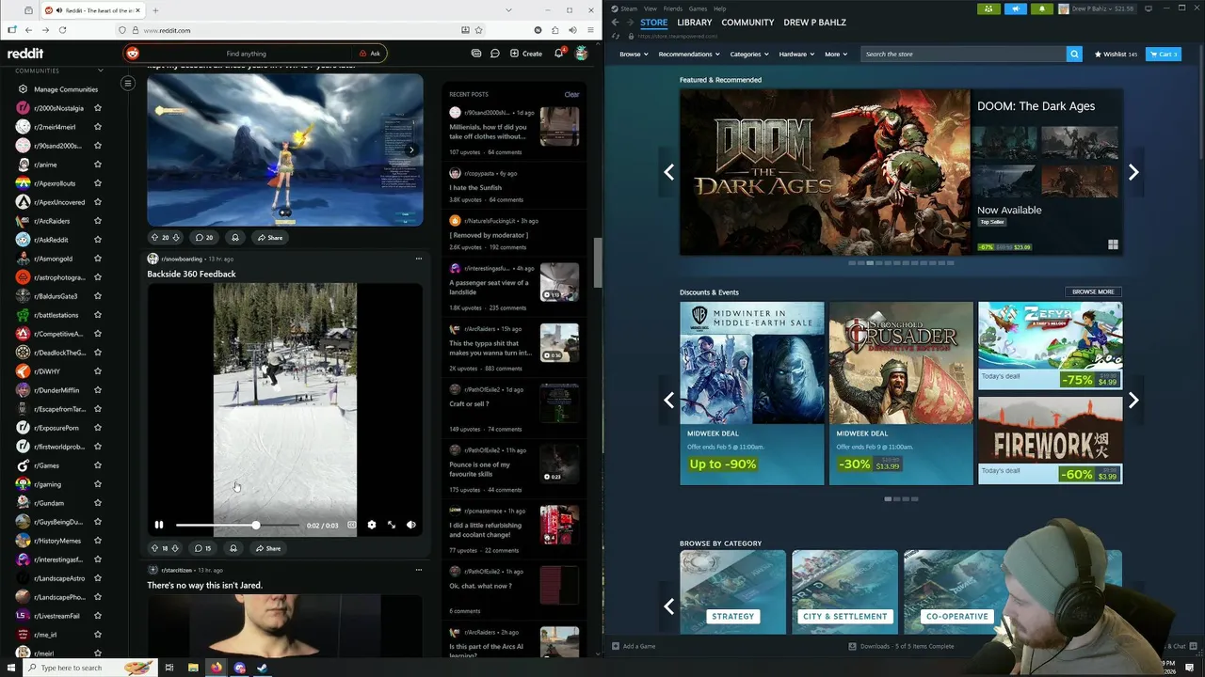This screenshot has width=1205, height=677.
Task: Toggle closed captions on the snowboarding video
Action: tap(352, 525)
